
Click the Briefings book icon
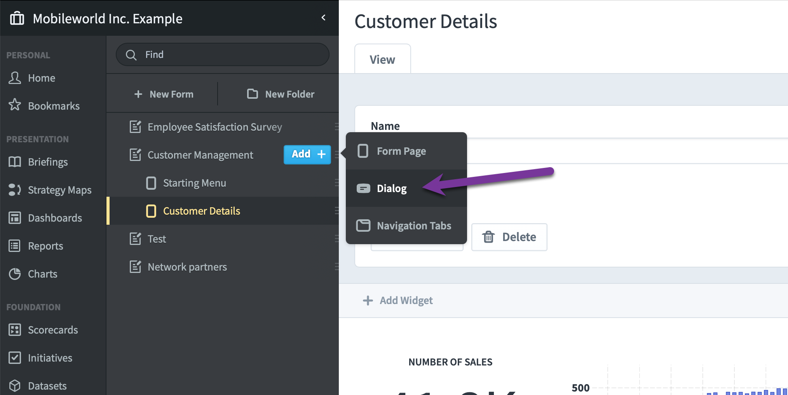tap(15, 162)
